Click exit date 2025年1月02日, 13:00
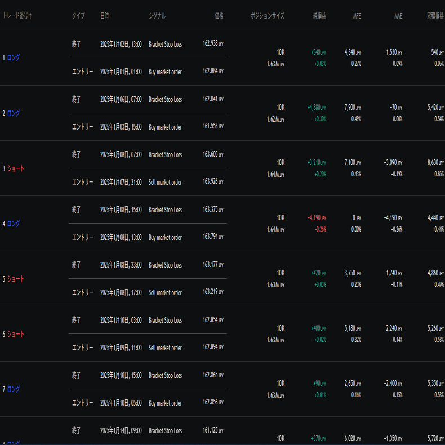 [121, 44]
